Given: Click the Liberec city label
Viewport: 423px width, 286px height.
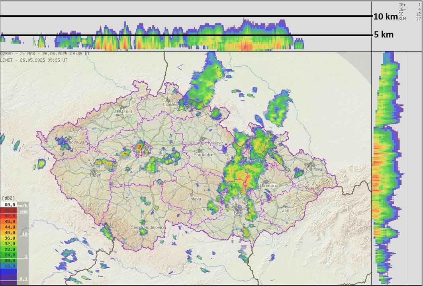Looking at the screenshot, I should [x=171, y=104].
